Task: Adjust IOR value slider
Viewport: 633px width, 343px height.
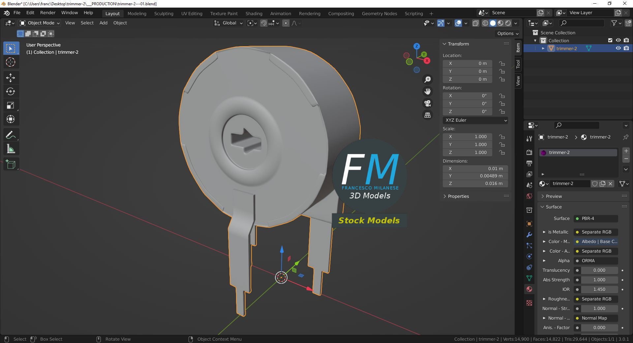Action: [x=599, y=290]
